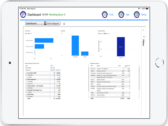Viewport: 168px width, 126px height.
Task: Click the 13,710 inventory total QTH
Action: [x=122, y=99]
